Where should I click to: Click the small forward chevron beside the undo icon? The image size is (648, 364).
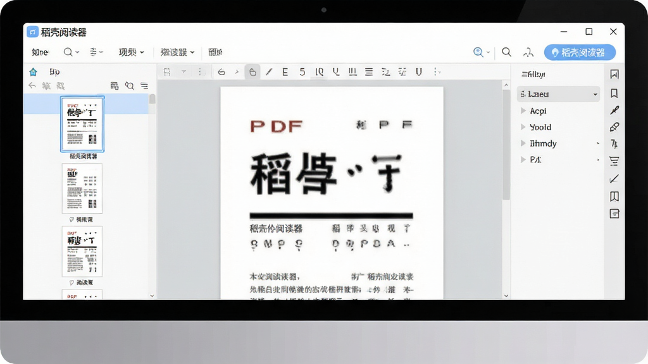pyautogui.click(x=237, y=72)
